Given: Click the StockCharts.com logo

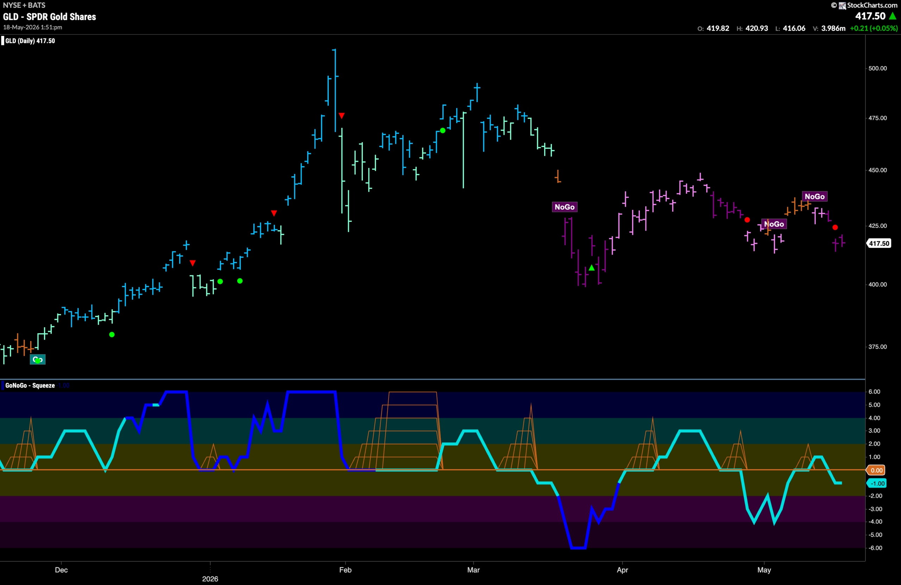Looking at the screenshot, I should pyautogui.click(x=867, y=5).
